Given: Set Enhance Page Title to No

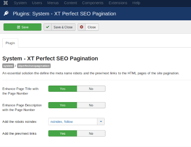Looking at the screenshot, I should 91,89.
